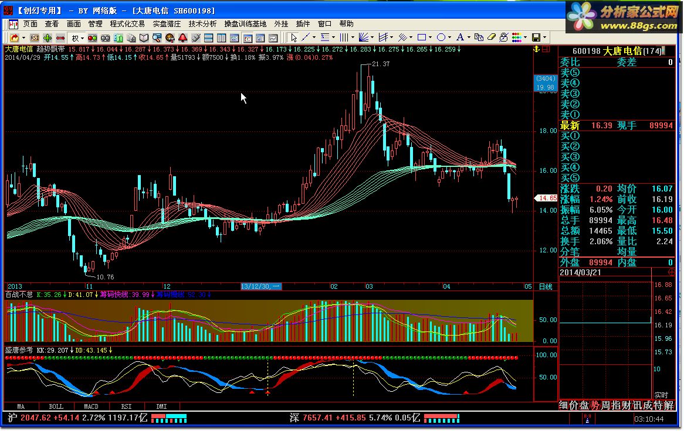
Task: Open the book icon in the toolbar
Action: coord(144,38)
